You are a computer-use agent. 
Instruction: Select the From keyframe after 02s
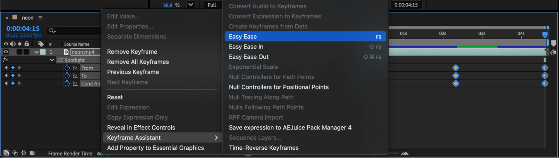click(x=456, y=68)
